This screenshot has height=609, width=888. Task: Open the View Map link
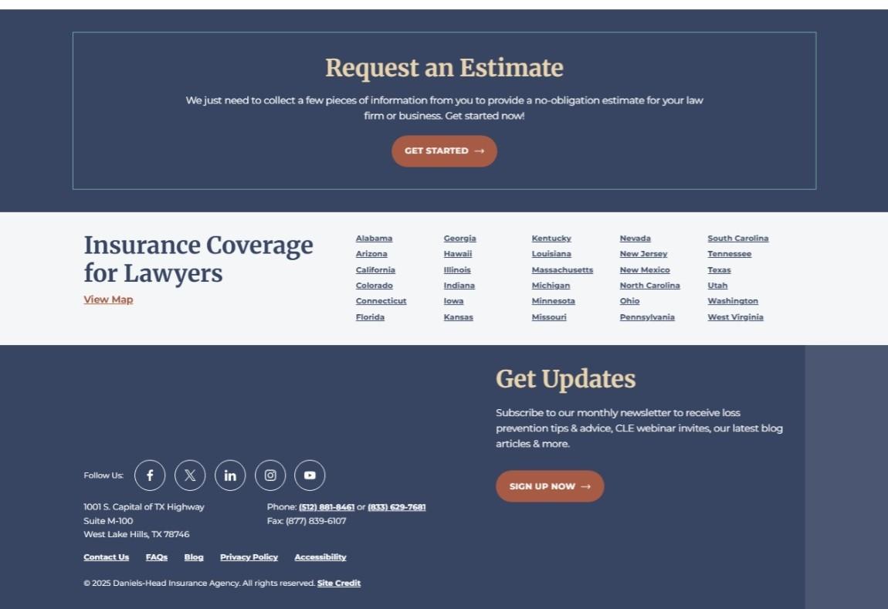coord(108,299)
